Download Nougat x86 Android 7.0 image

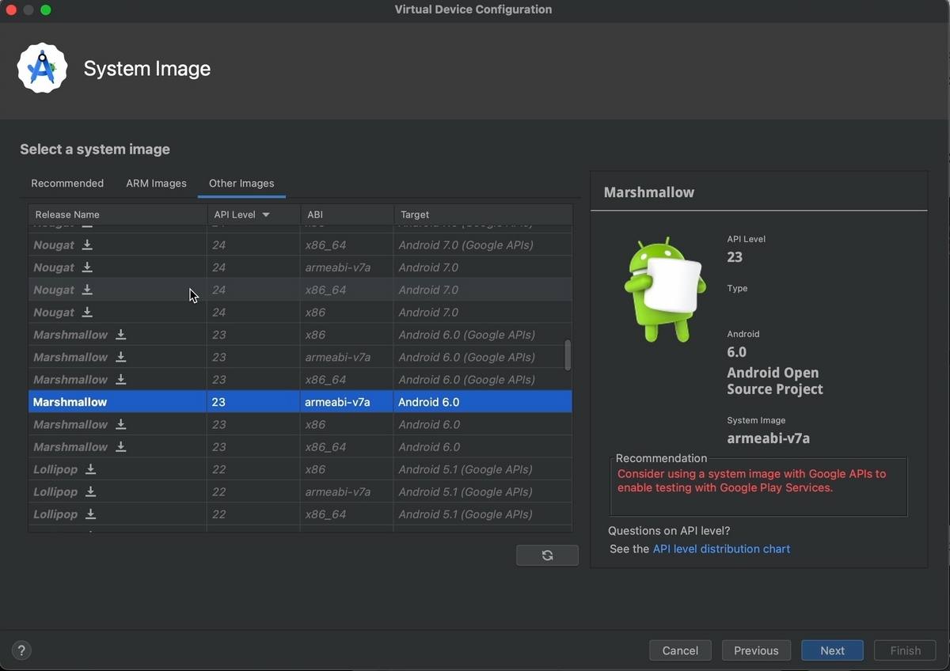pyautogui.click(x=87, y=313)
